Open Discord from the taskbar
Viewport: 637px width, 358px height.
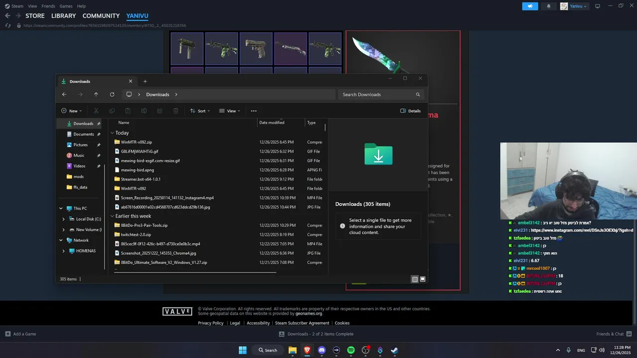[321, 350]
